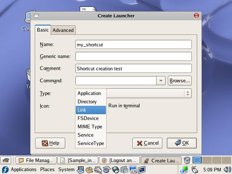This screenshot has height=174, width=232.
Task: Choose ServiceType from the Type options
Action: click(x=91, y=143)
